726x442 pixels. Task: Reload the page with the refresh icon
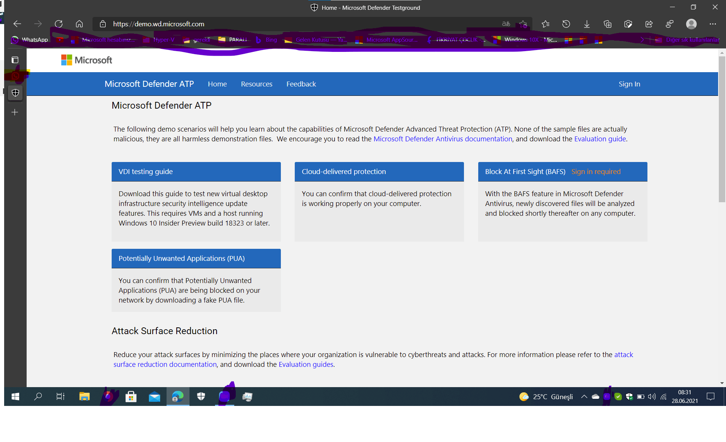[x=59, y=24]
